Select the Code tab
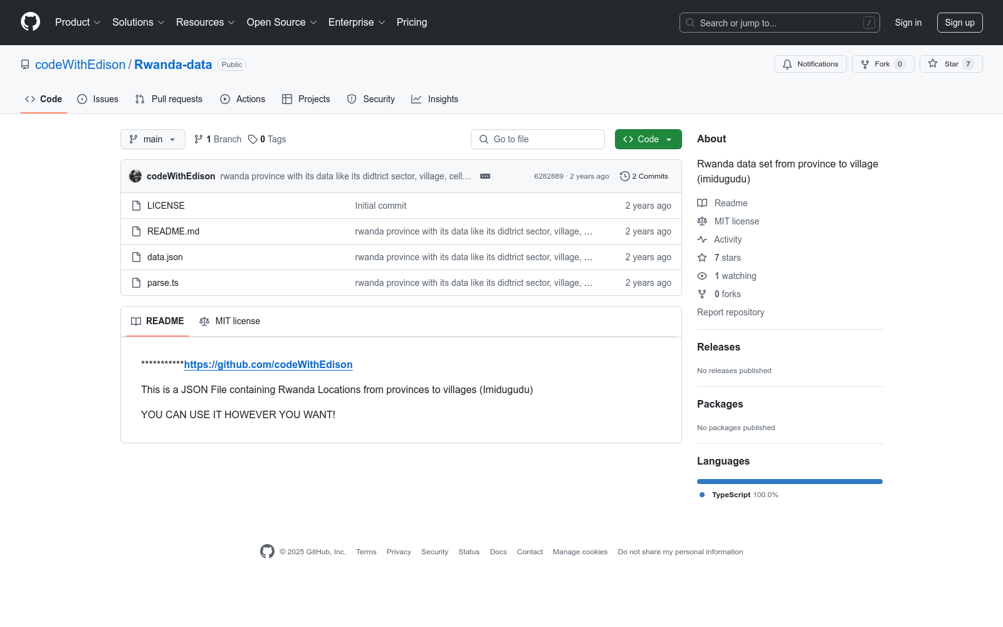Screen dimensions: 1003x627 click(44, 99)
